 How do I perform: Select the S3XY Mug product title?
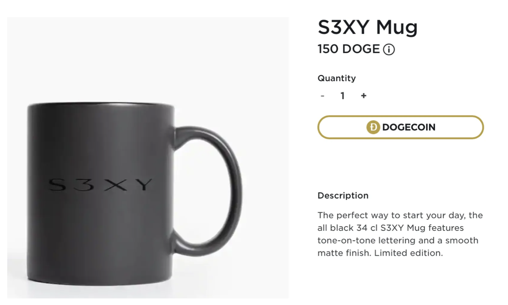click(x=367, y=27)
